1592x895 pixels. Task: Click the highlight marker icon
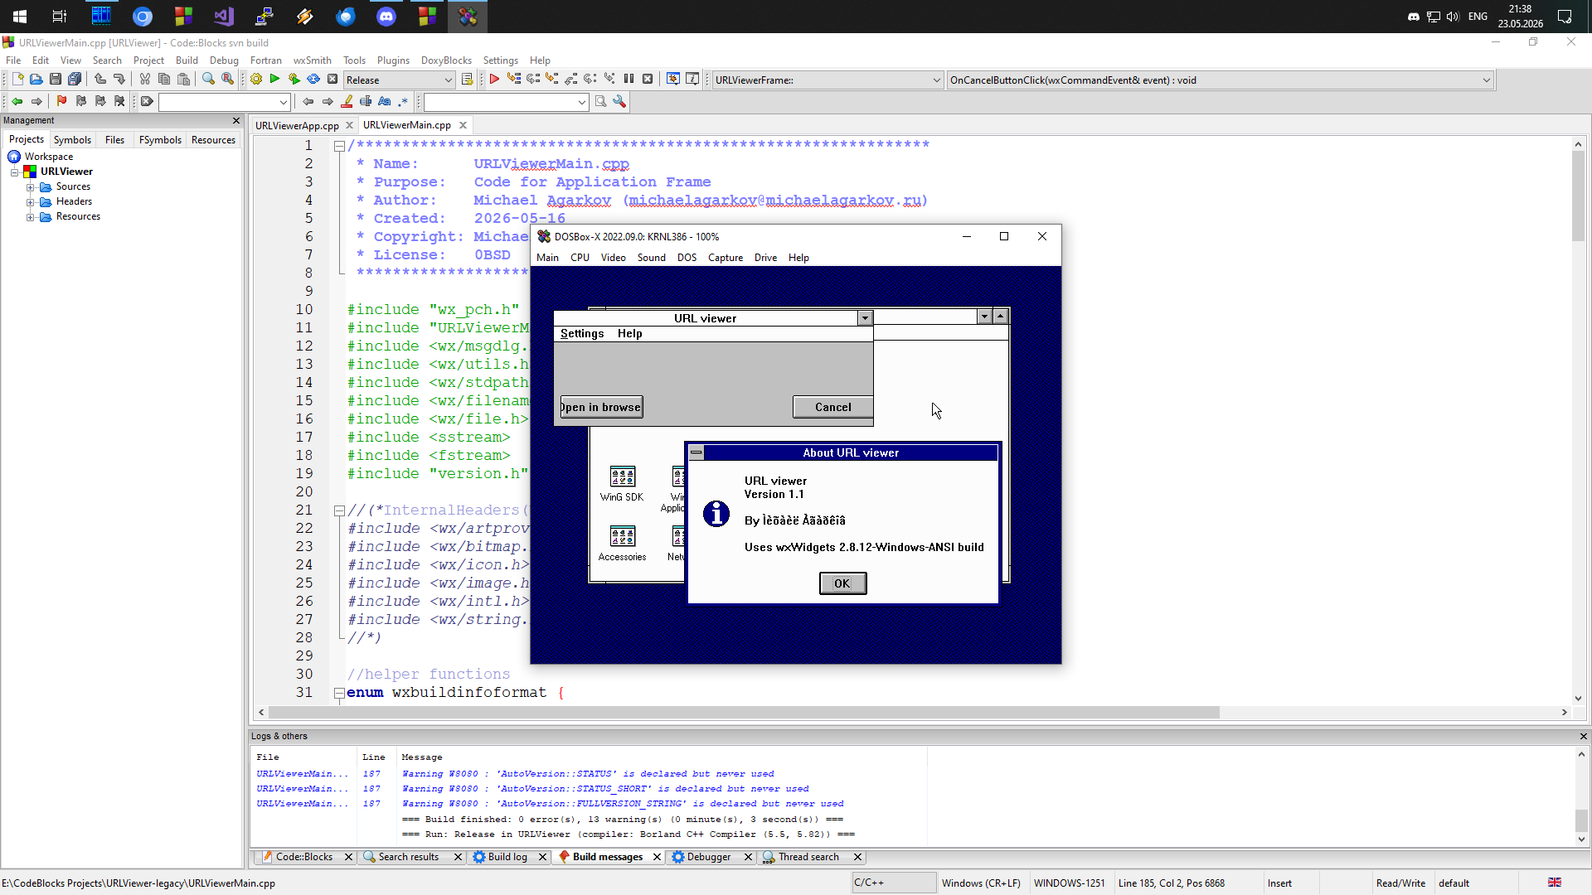point(347,101)
